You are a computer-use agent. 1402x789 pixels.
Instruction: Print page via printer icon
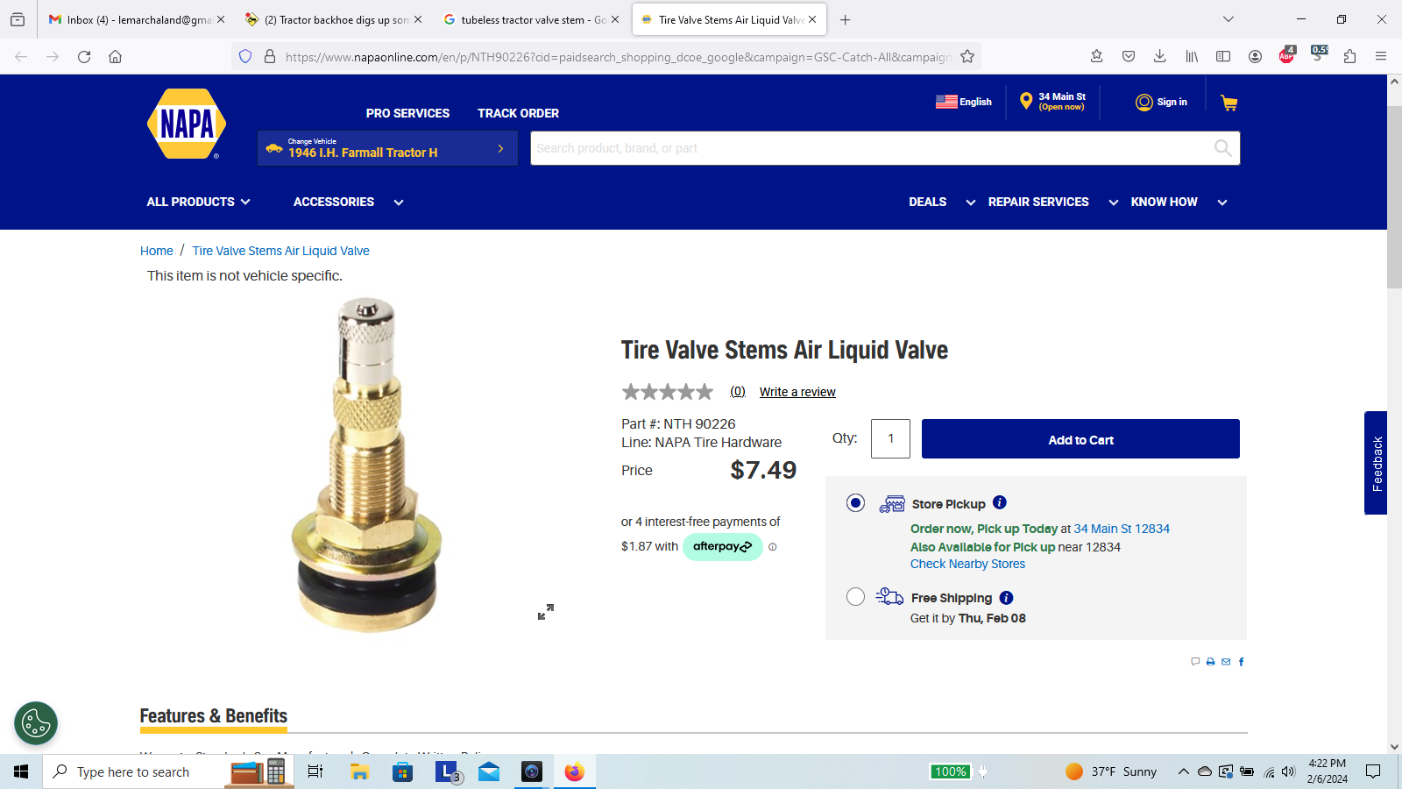click(x=1210, y=662)
